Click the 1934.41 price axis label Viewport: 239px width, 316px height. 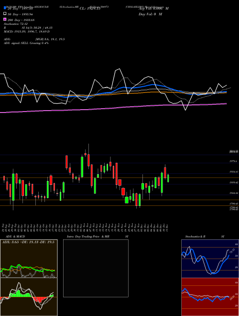[x=234, y=172]
